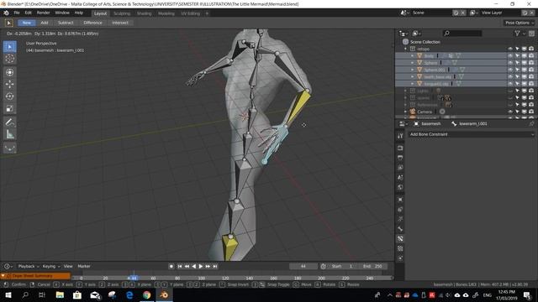Toggle viewport visibility eye for Sphere

coord(510,63)
